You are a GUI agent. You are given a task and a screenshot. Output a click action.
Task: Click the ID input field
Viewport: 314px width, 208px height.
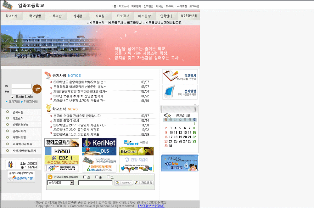click(x=22, y=86)
